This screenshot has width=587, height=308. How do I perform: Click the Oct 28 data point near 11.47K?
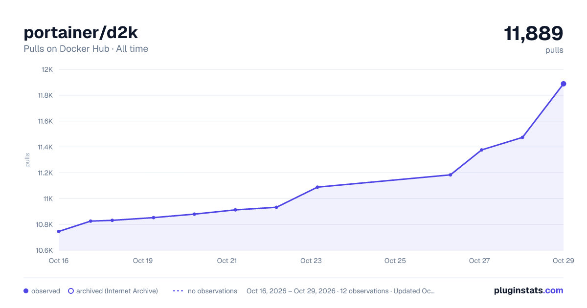pos(522,137)
